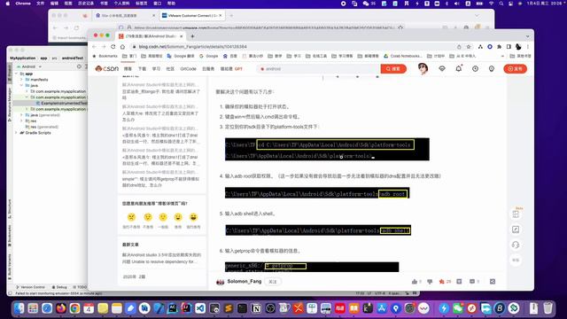Open GitCode in the CSDN navigation
The height and width of the screenshot is (319, 567).
tap(188, 69)
